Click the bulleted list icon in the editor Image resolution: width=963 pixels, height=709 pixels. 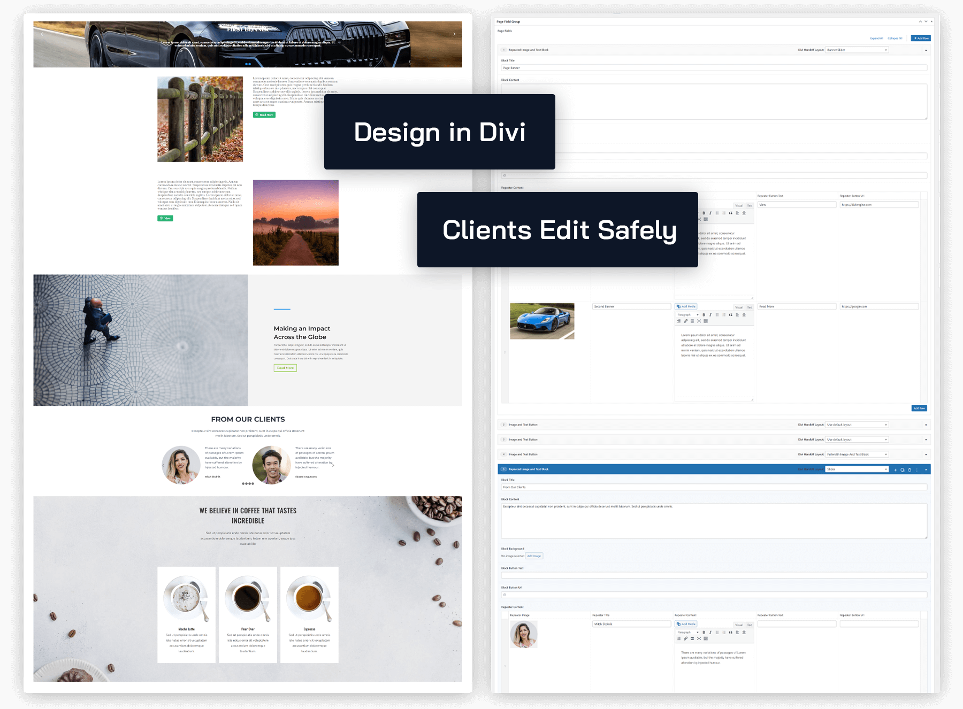pos(717,632)
